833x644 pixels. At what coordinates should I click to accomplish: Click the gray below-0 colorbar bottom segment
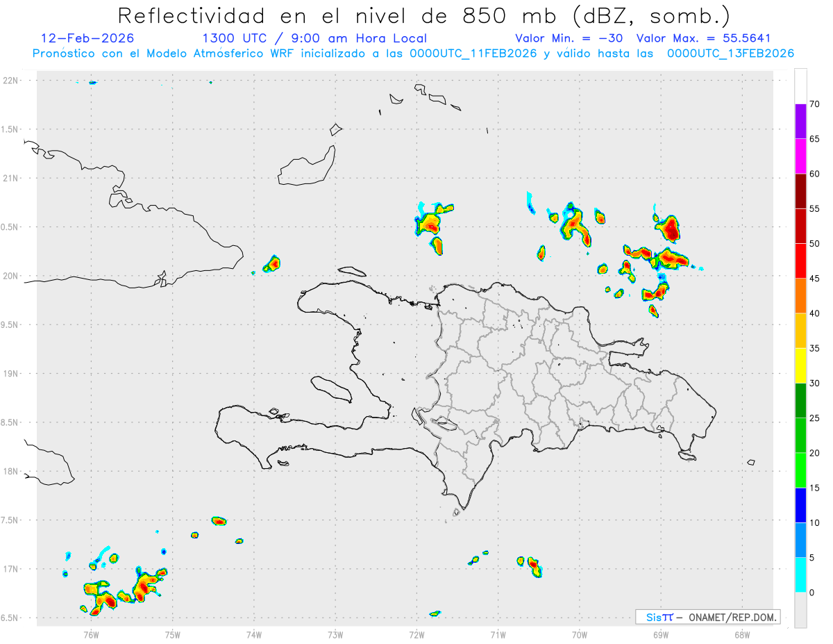point(800,610)
